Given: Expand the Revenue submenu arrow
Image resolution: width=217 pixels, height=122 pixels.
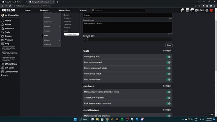Looking at the screenshot, I should point(60,26).
